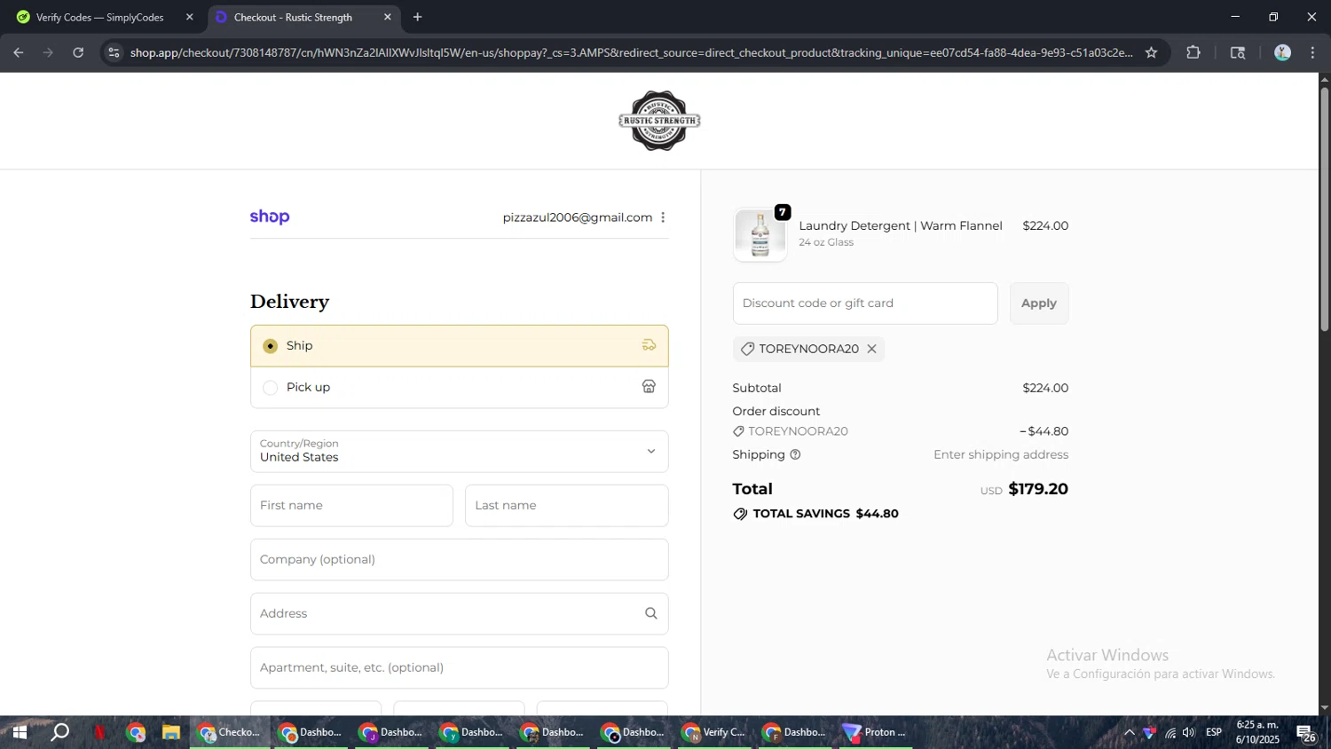Open the side panel icon

tap(1238, 52)
